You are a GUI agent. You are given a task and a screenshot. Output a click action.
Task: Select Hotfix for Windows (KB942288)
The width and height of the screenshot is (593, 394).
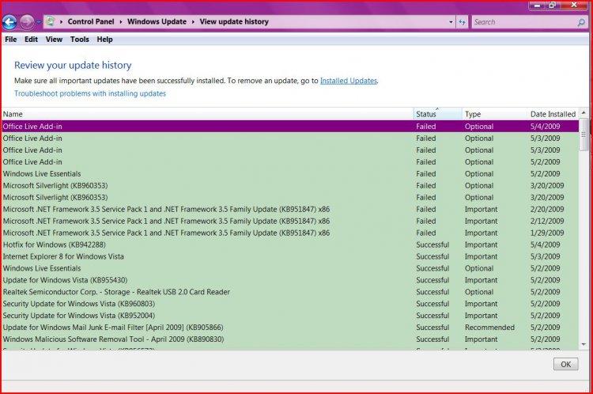tap(290, 244)
